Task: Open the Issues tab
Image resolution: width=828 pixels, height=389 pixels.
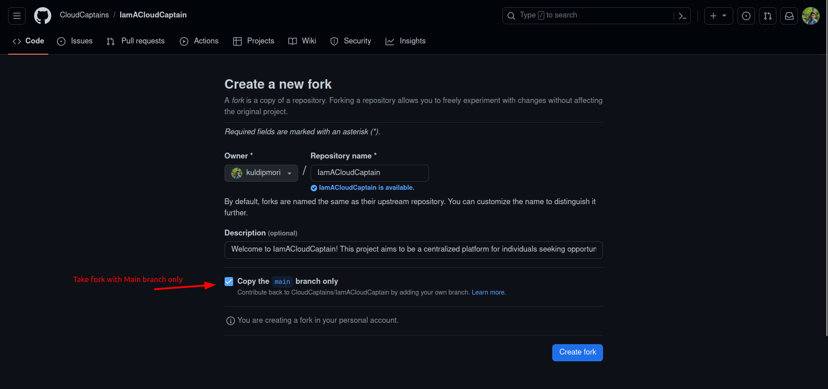Action: [x=75, y=41]
